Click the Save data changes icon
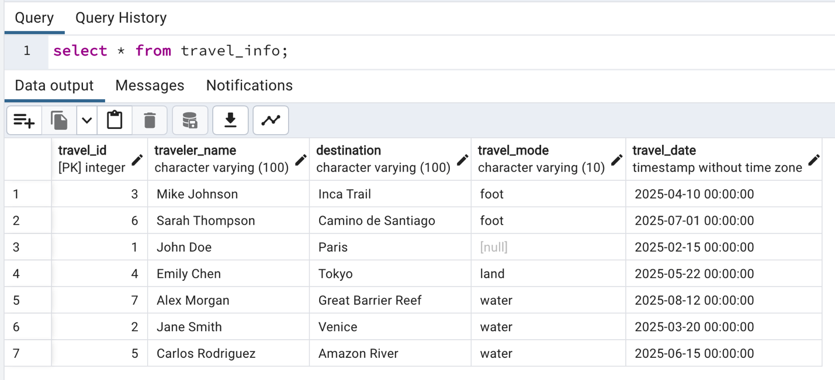This screenshot has height=380, width=835. 190,120
